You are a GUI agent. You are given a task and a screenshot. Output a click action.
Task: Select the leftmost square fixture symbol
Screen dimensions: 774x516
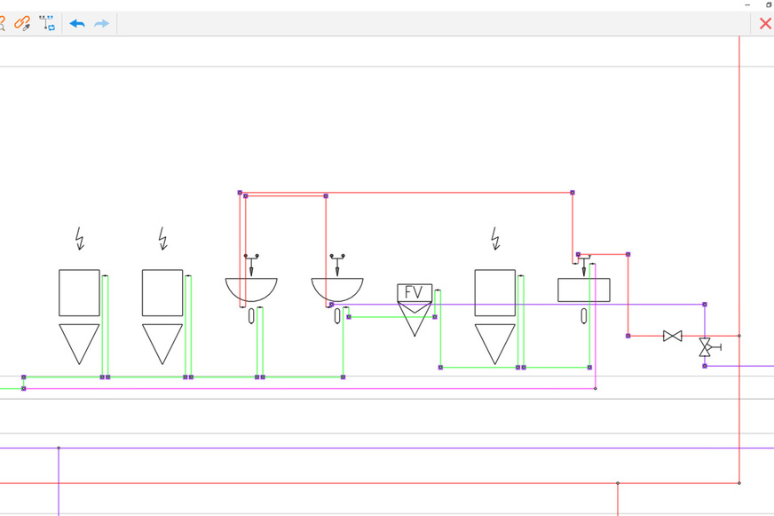79,293
